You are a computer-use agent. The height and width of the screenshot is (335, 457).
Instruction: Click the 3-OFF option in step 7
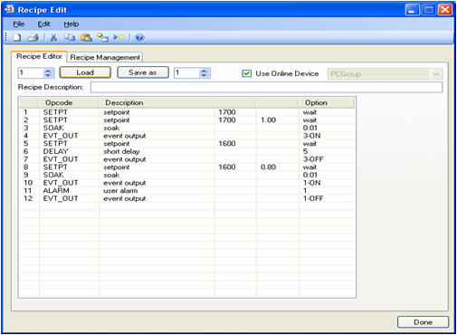[x=313, y=159]
